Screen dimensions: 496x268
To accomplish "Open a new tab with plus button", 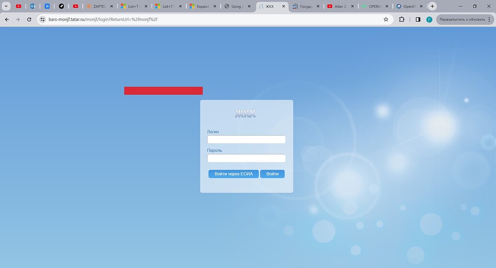I will pos(433,6).
